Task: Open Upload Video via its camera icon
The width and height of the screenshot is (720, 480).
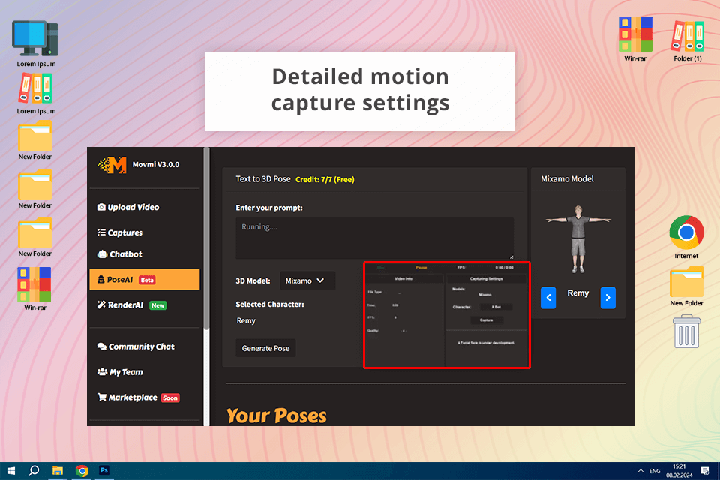Action: pyautogui.click(x=101, y=207)
